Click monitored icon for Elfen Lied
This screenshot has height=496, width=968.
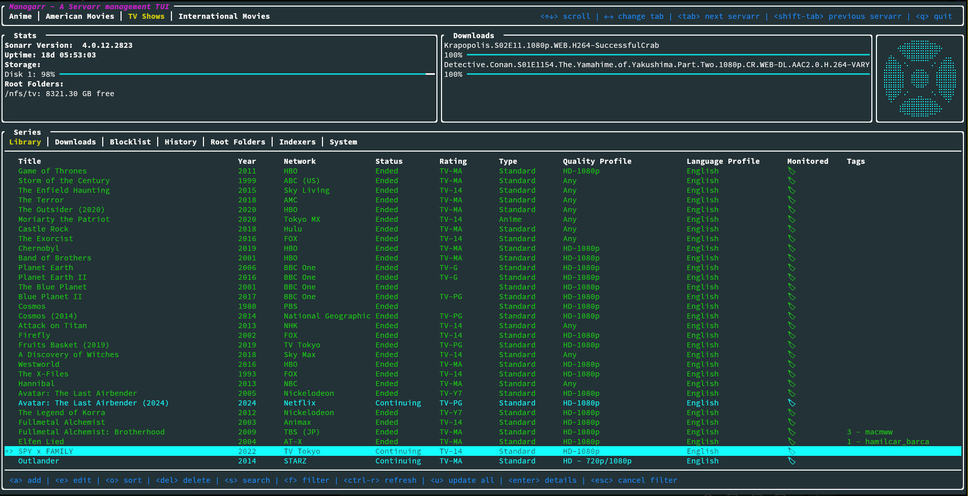(x=791, y=442)
